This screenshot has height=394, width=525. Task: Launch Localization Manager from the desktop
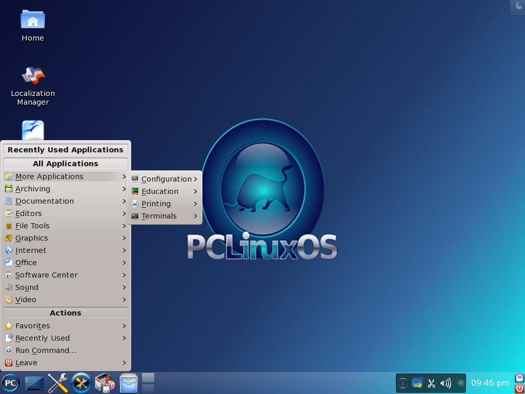tap(33, 86)
